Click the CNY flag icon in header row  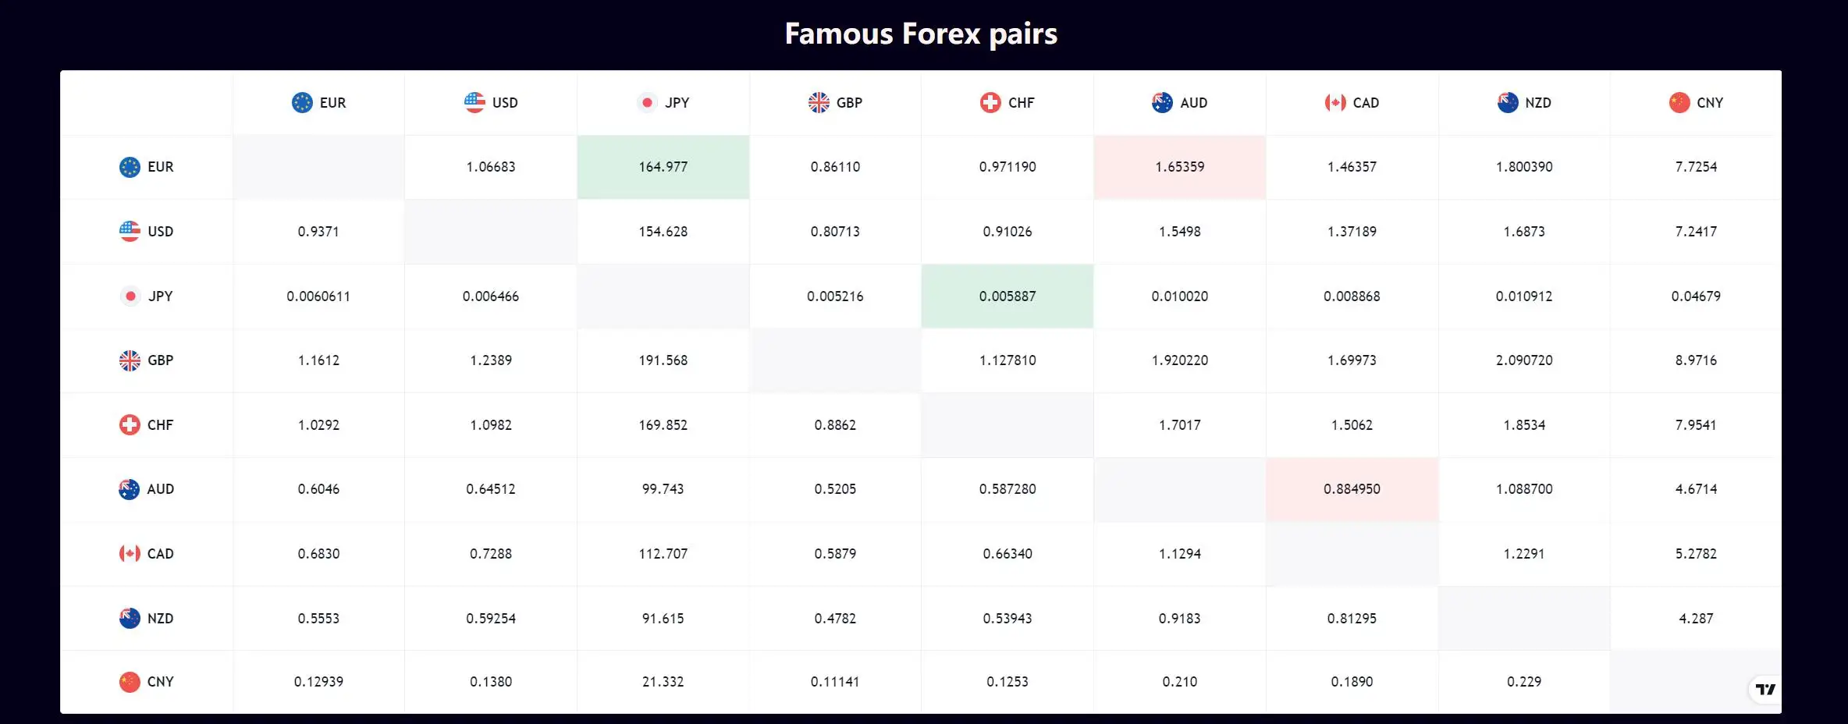pyautogui.click(x=1679, y=102)
